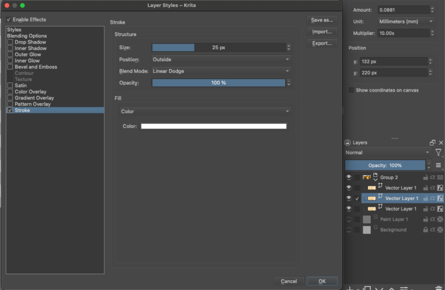Open the Layers panel options menu icon

click(439, 165)
